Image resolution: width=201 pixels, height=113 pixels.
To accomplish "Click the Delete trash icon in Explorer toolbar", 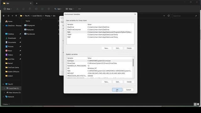I will point(49,9).
